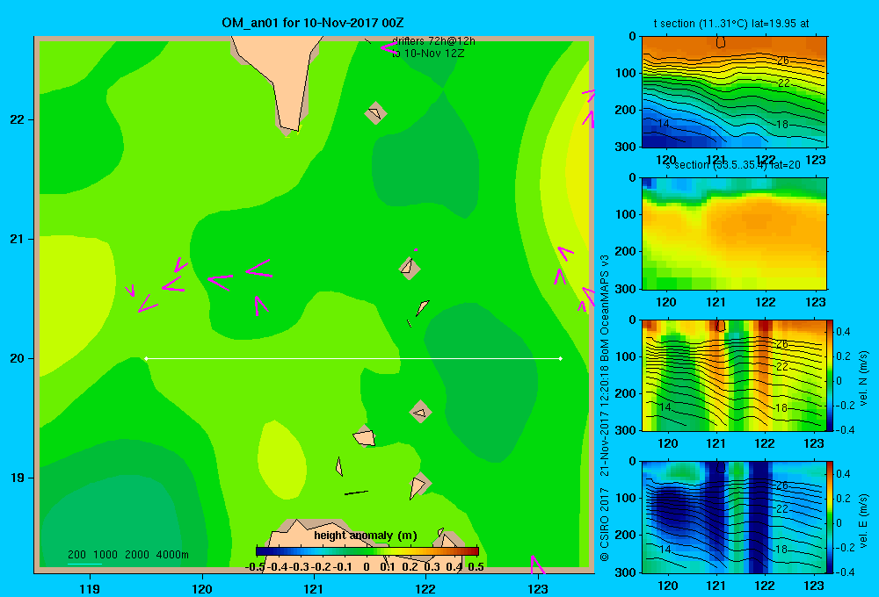The height and width of the screenshot is (597, 879).
Task: Click the latitude label 22 on main map
Action: pos(18,120)
